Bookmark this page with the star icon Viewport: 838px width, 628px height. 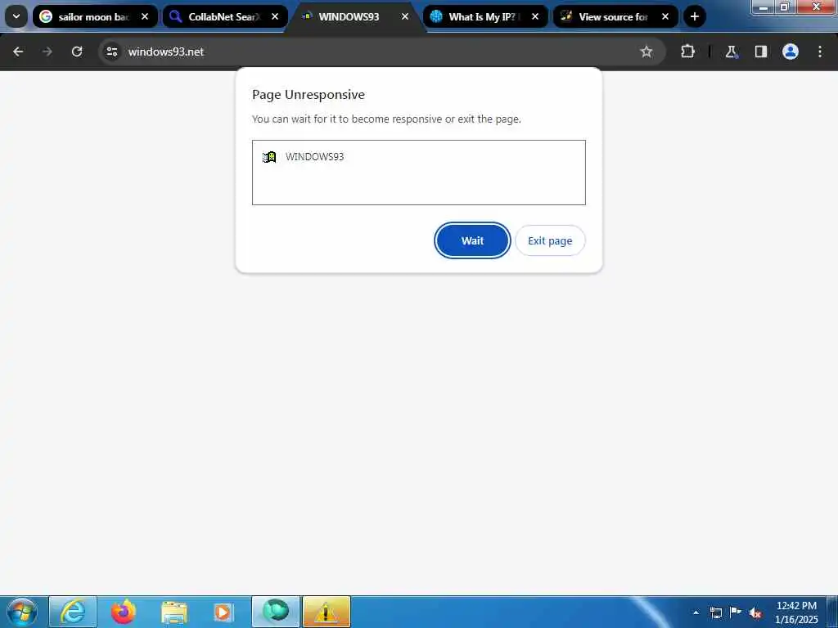click(647, 52)
